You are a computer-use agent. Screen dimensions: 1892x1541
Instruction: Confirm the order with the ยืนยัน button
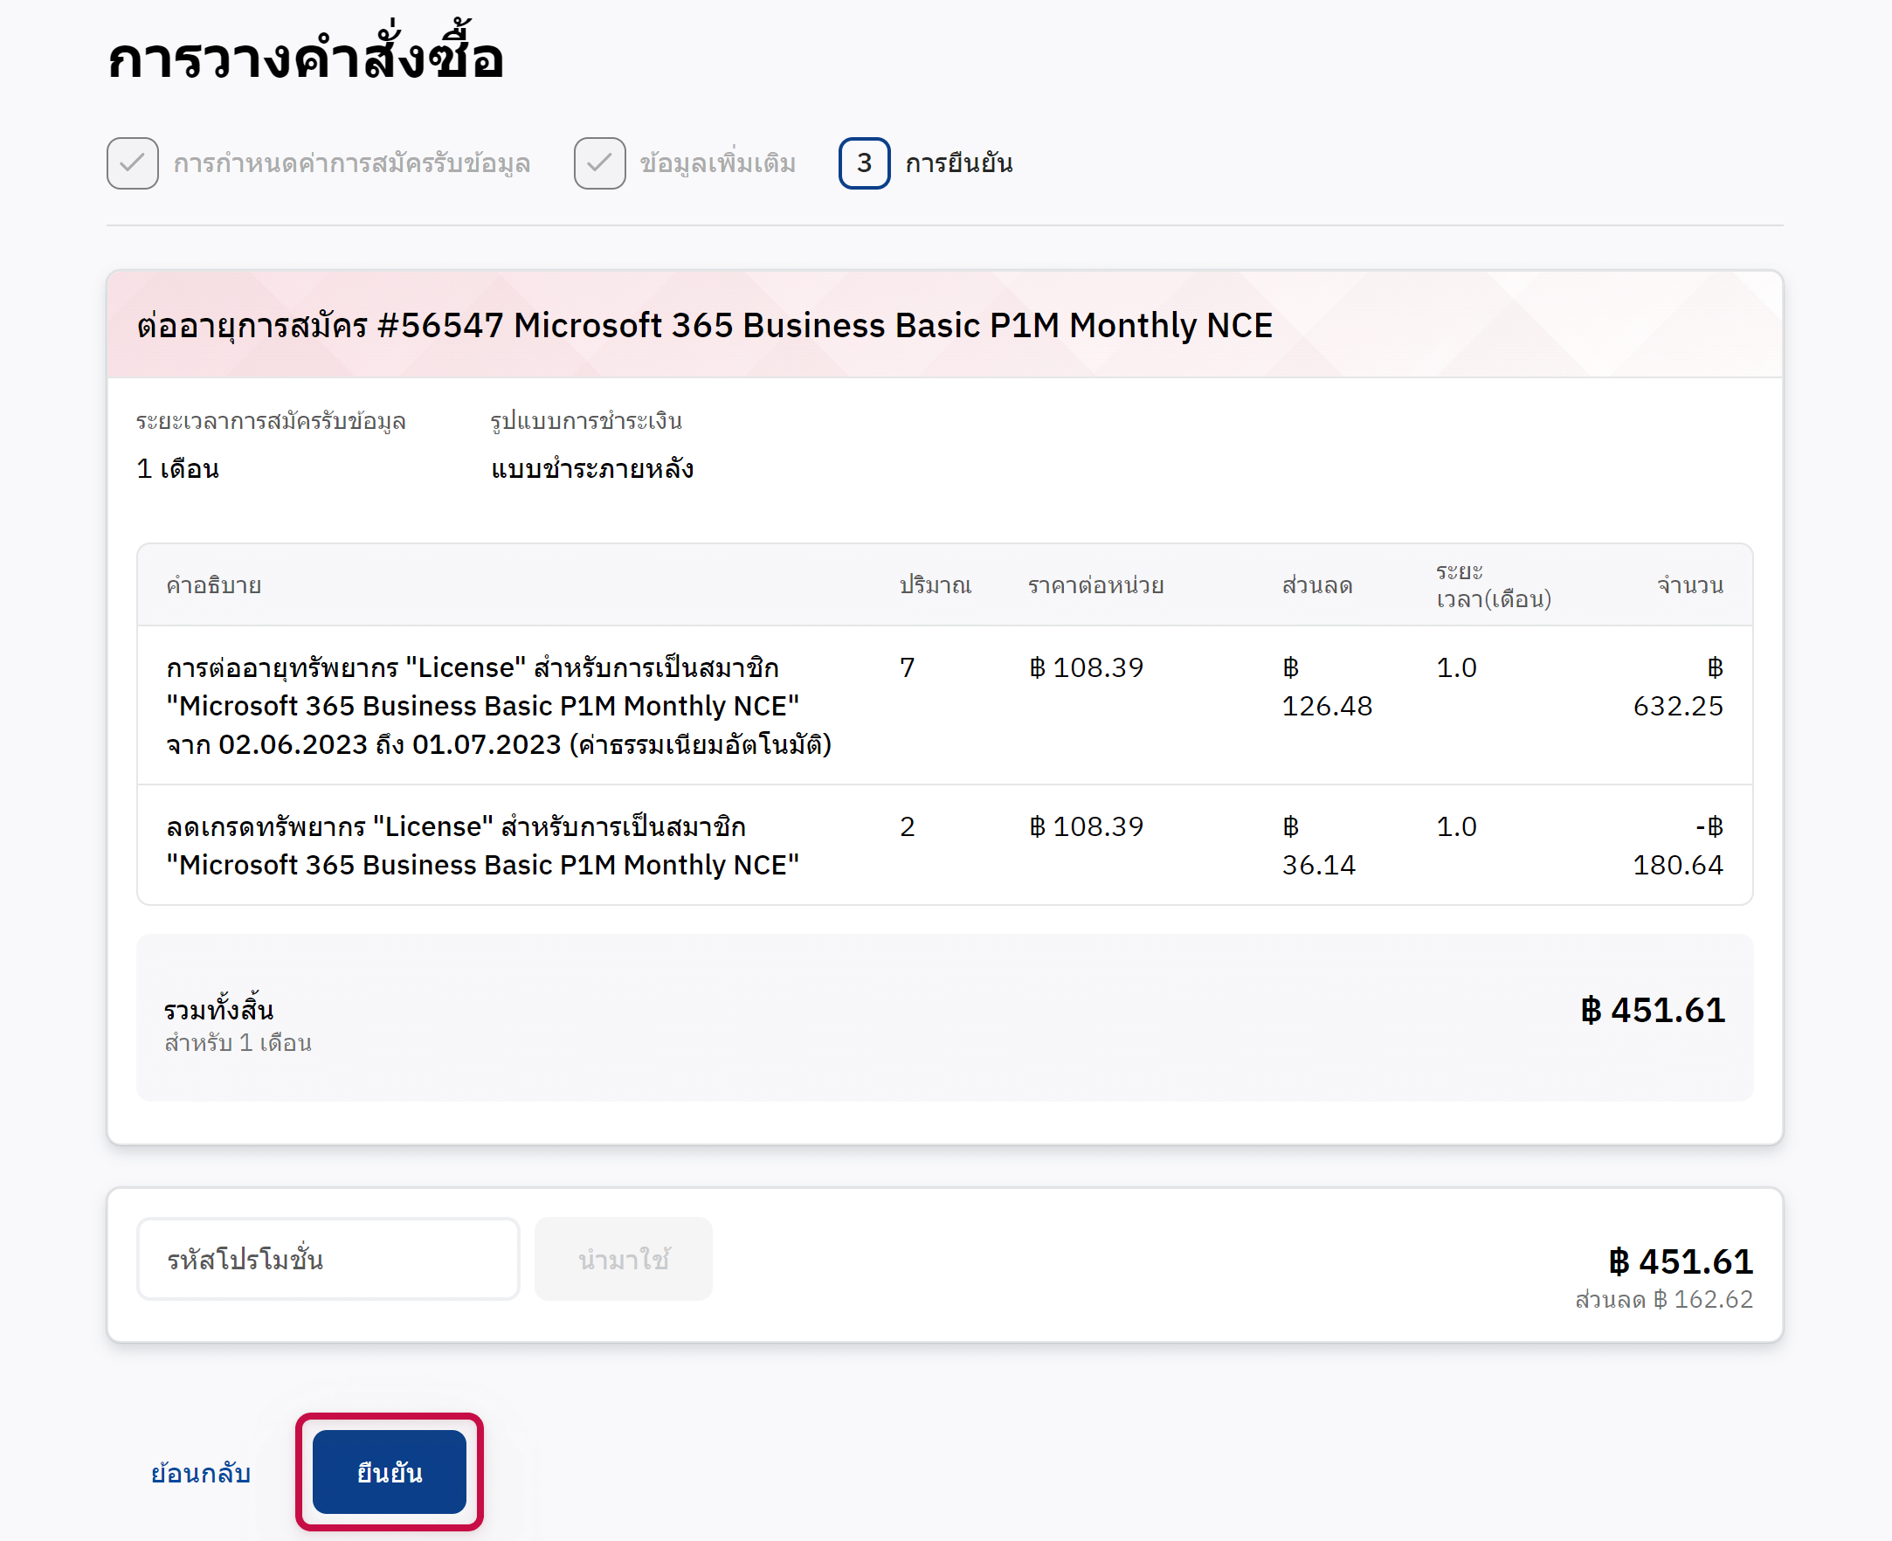[389, 1472]
